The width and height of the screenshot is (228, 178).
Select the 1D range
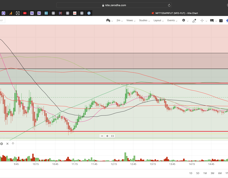coord(191,173)
